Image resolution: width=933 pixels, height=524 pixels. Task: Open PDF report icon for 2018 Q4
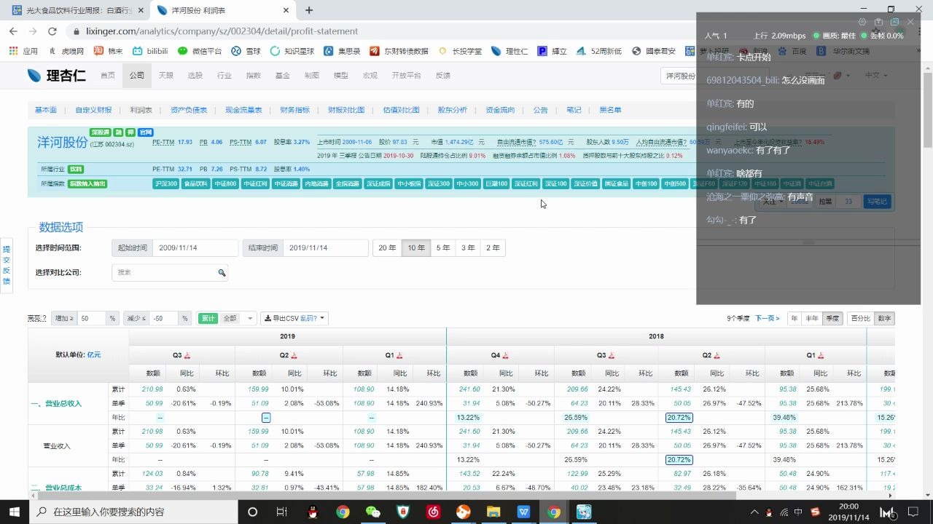506,356
